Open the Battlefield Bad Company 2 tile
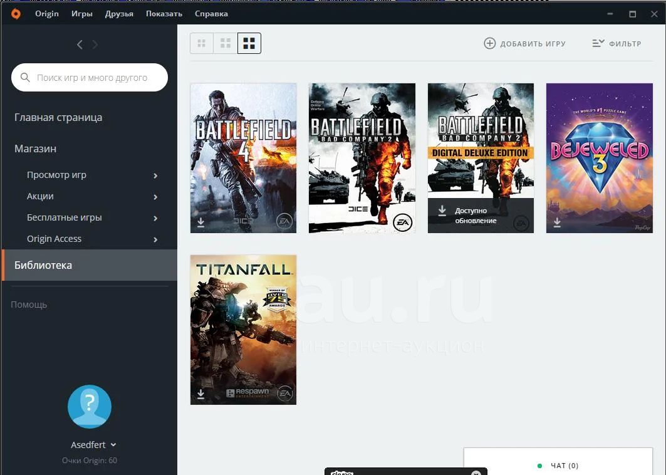The width and height of the screenshot is (666, 475). [362, 158]
